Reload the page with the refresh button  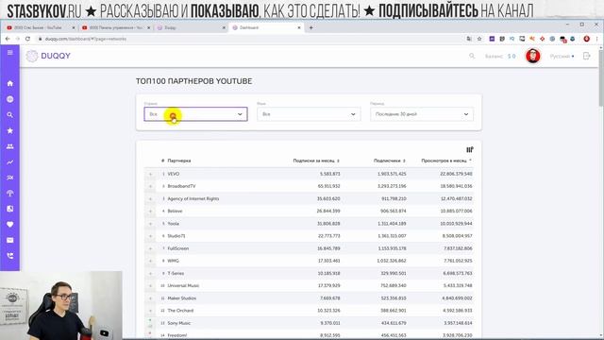[x=27, y=39]
